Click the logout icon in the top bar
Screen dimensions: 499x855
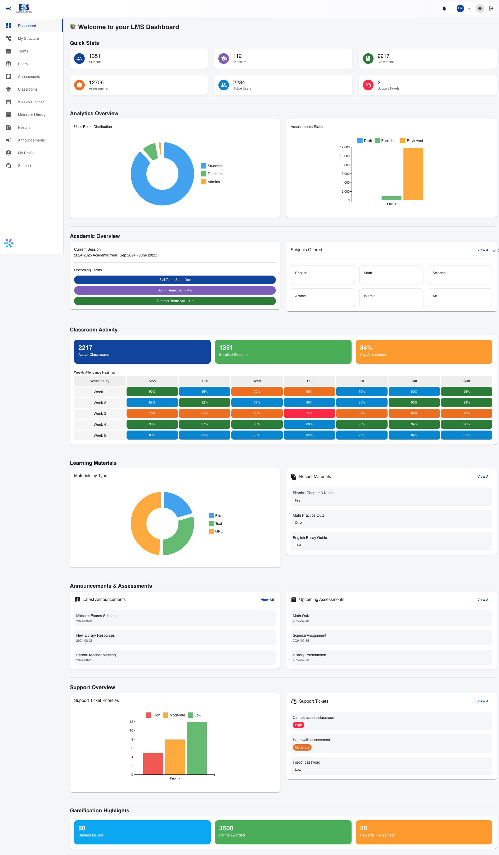[491, 8]
